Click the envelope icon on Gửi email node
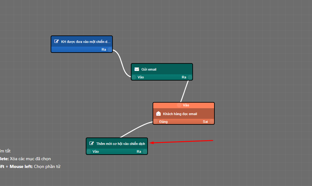 [x=137, y=69]
